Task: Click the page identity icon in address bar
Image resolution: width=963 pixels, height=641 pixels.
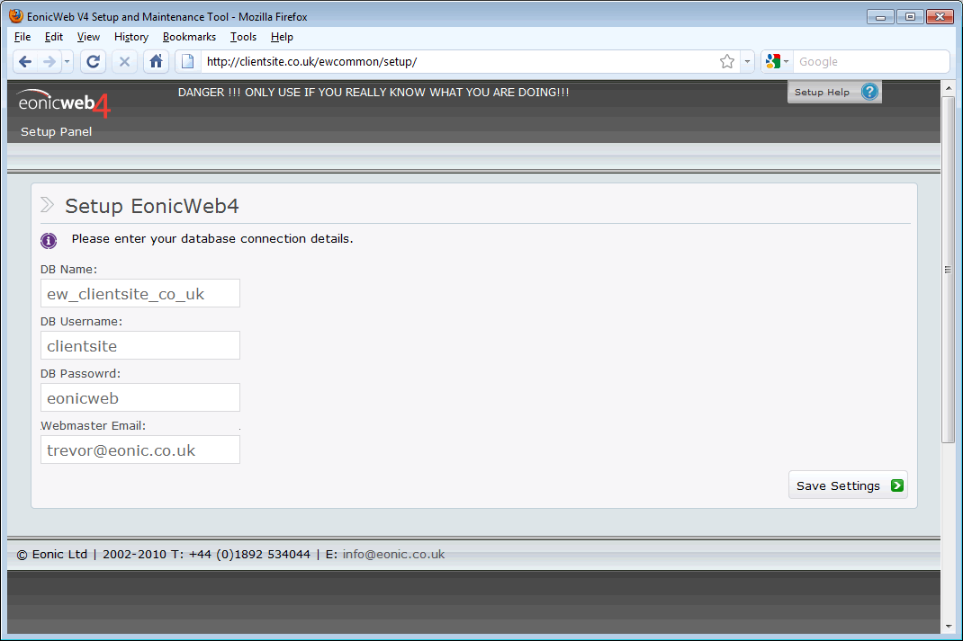Action: [188, 61]
